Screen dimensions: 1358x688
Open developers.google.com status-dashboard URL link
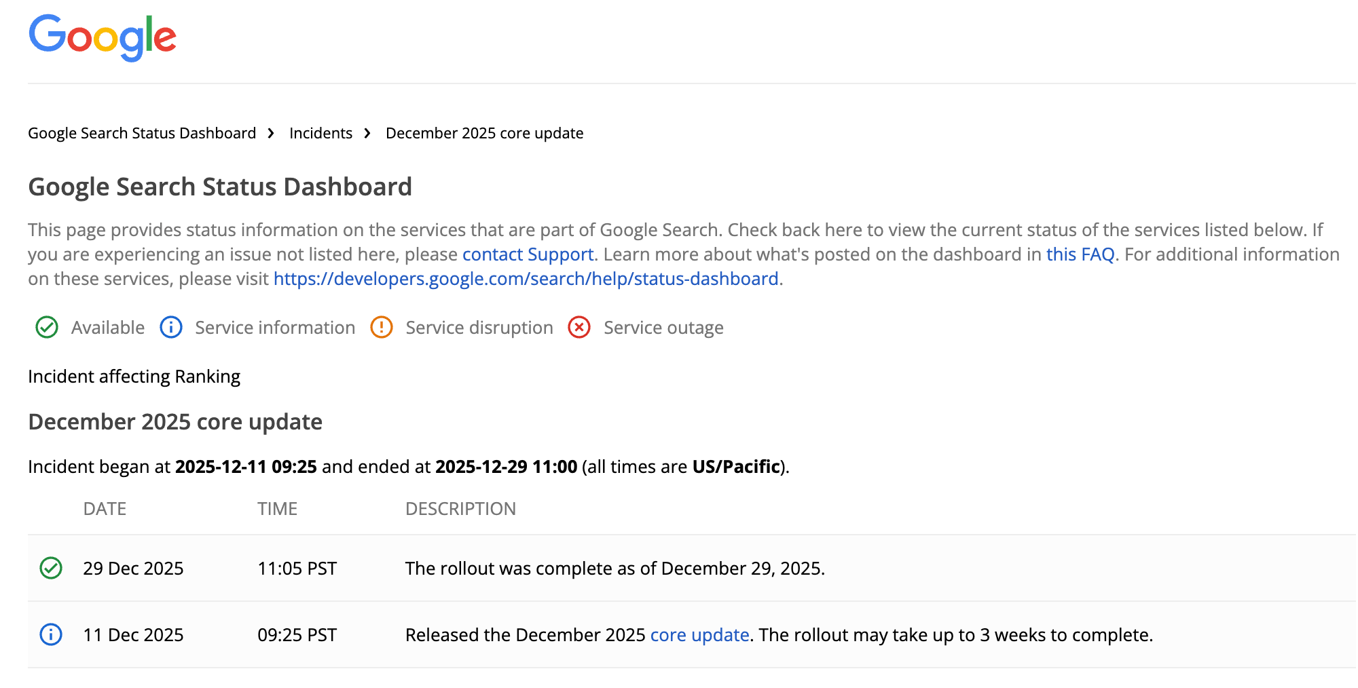[x=526, y=279]
